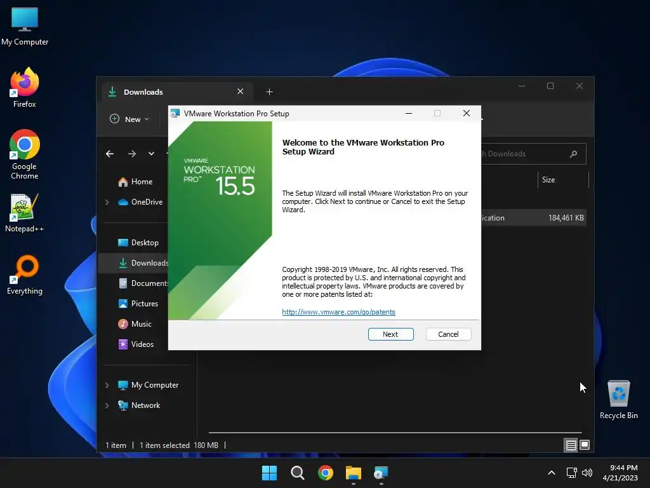This screenshot has height=488, width=650.
Task: Open My Computer desktop icon
Action: 25,27
